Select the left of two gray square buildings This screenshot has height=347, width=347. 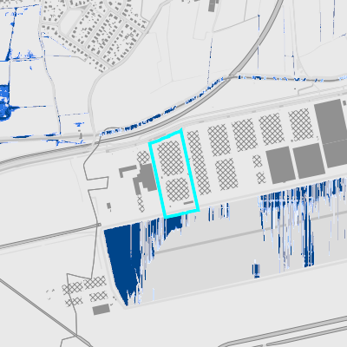click(x=280, y=165)
